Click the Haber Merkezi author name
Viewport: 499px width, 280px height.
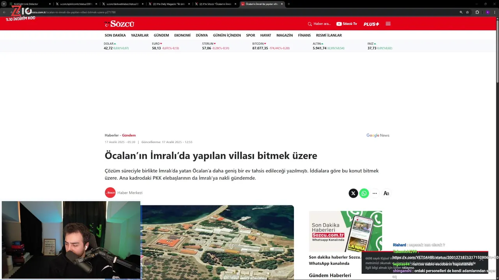(x=130, y=192)
